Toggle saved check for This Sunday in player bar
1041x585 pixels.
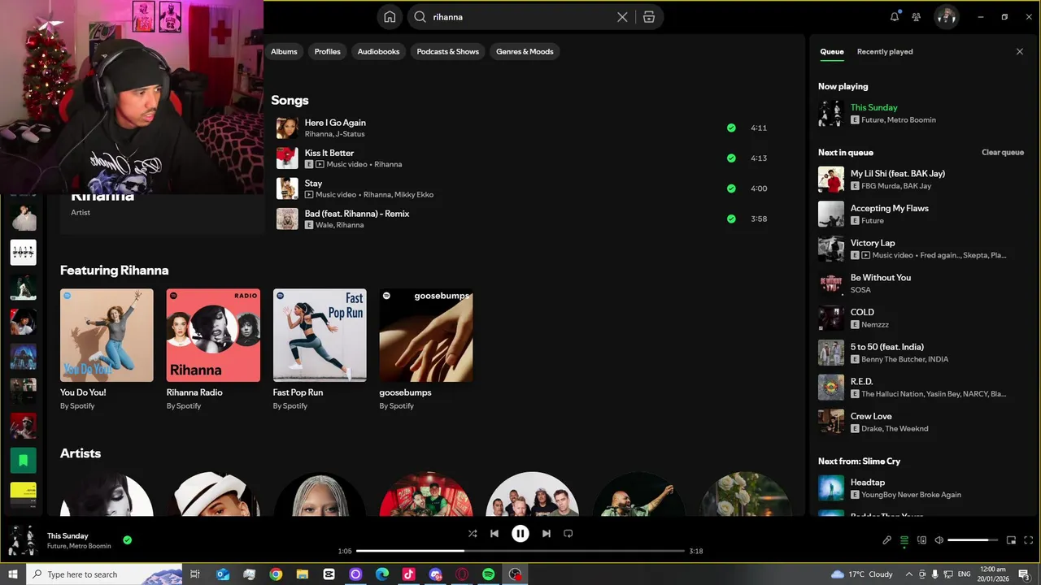pos(128,540)
